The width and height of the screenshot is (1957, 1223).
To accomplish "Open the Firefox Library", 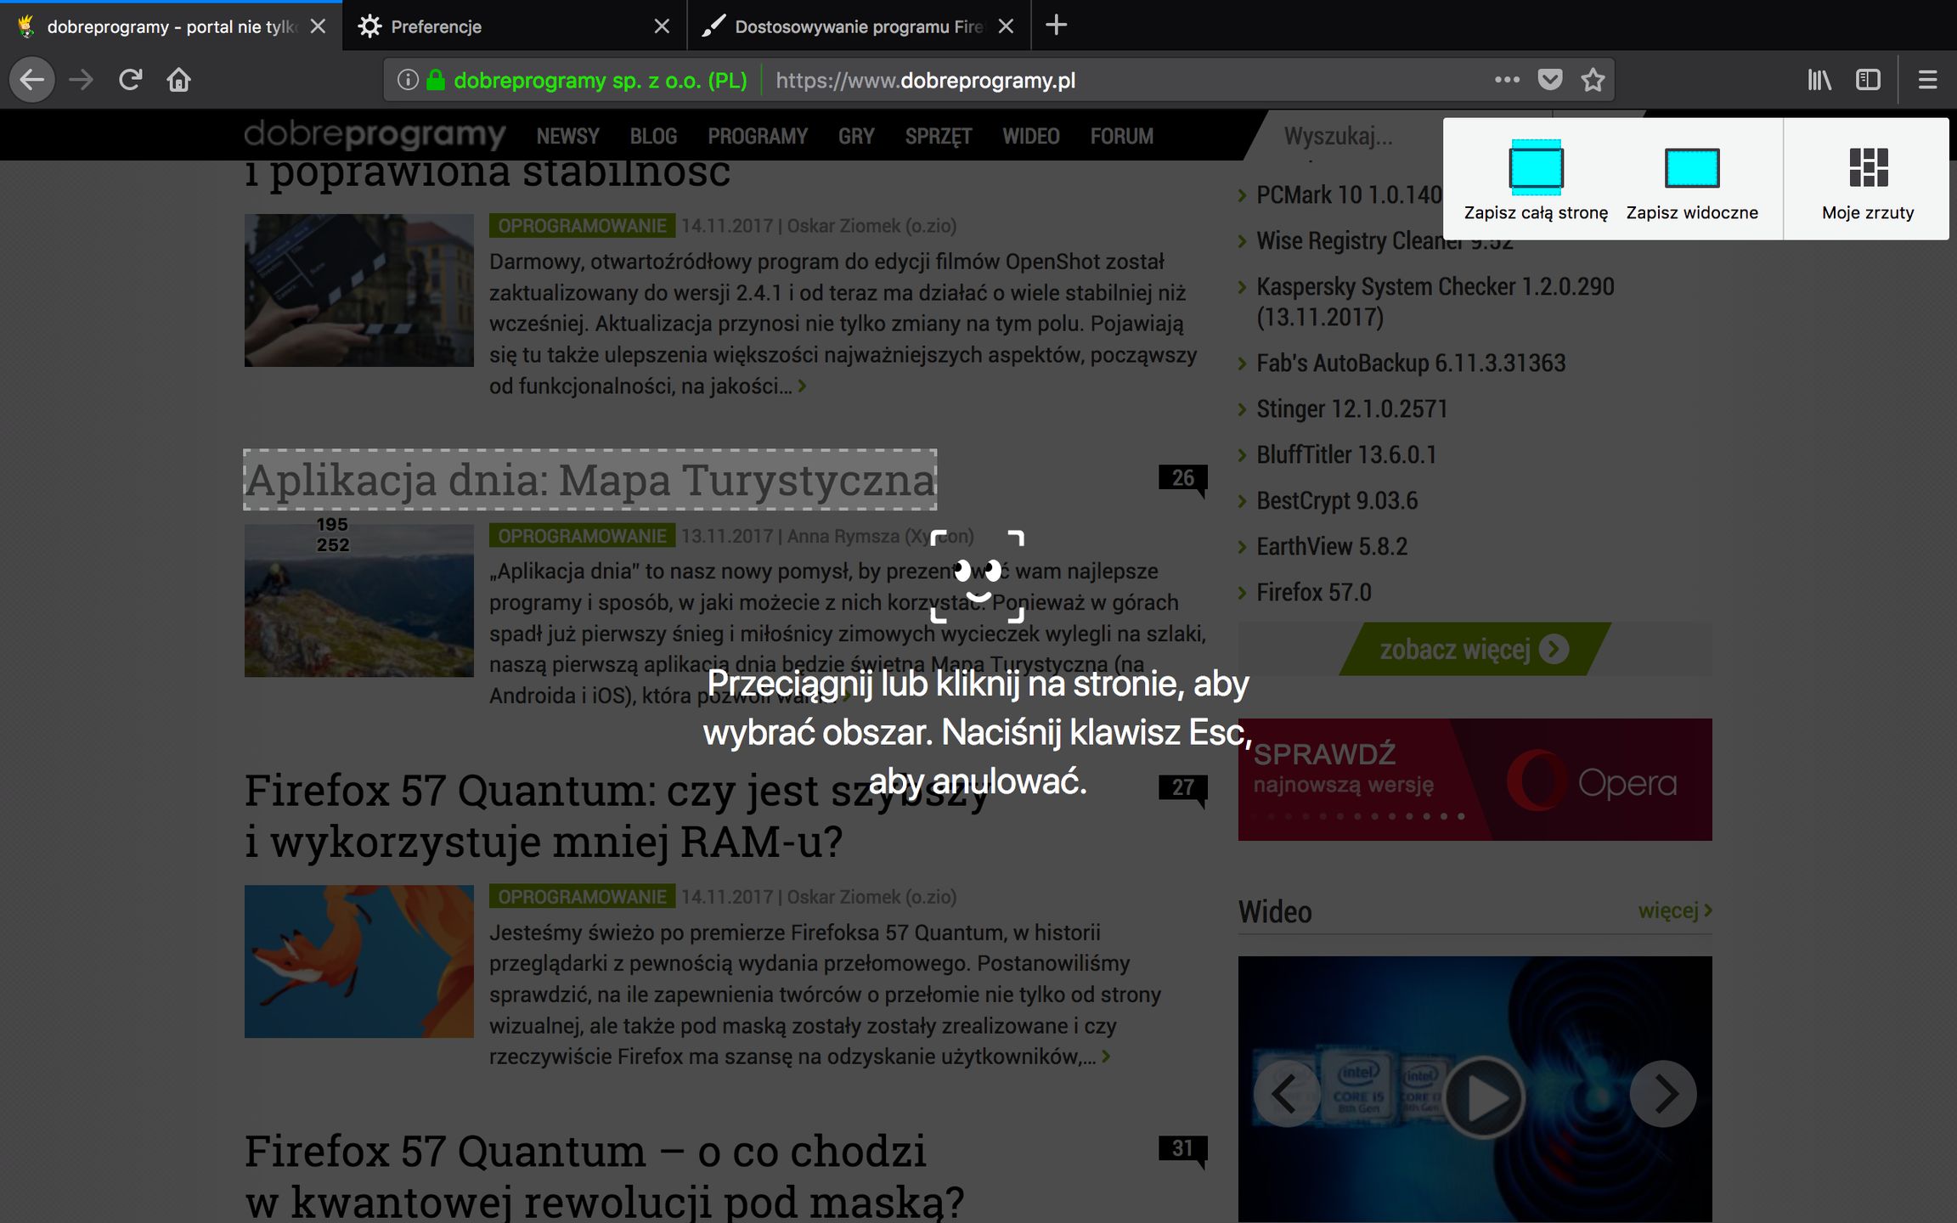I will [1819, 79].
